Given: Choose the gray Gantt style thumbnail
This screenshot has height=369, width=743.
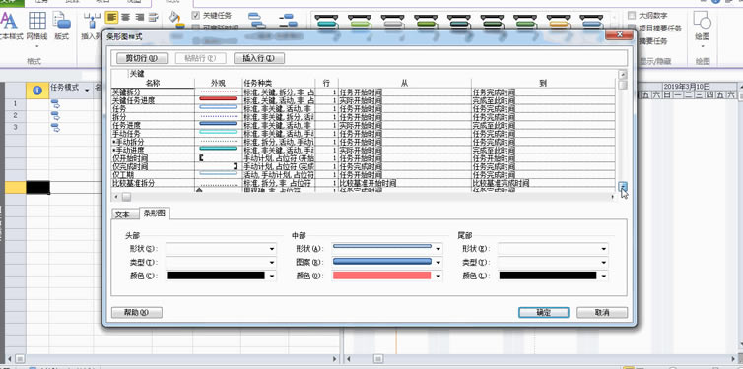Looking at the screenshot, I should pos(393,22).
